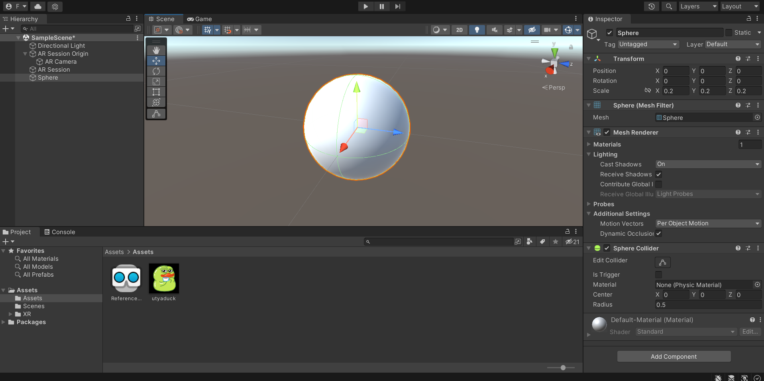Select the Hand view tool

pos(156,50)
